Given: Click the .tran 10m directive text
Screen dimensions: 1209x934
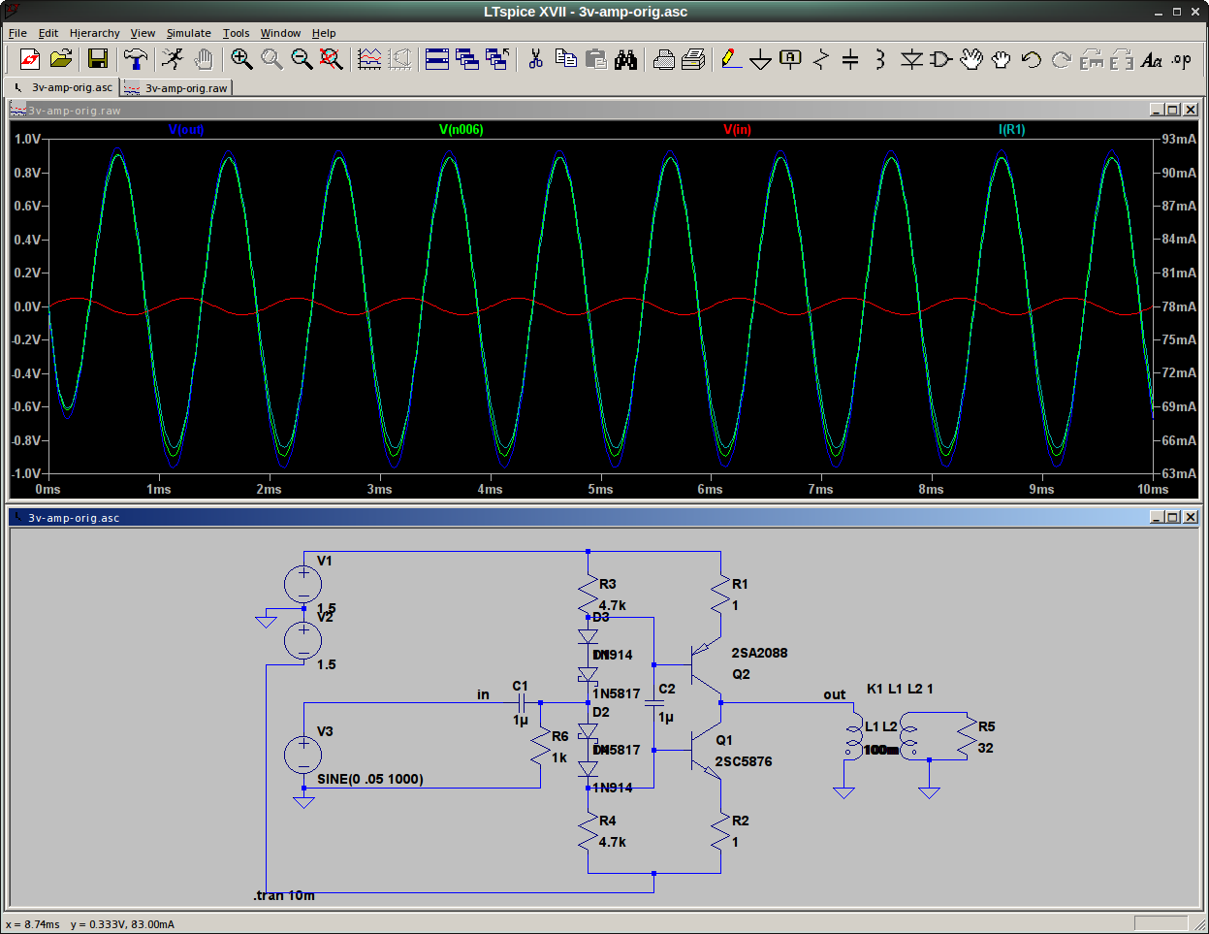Looking at the screenshot, I should click(284, 895).
